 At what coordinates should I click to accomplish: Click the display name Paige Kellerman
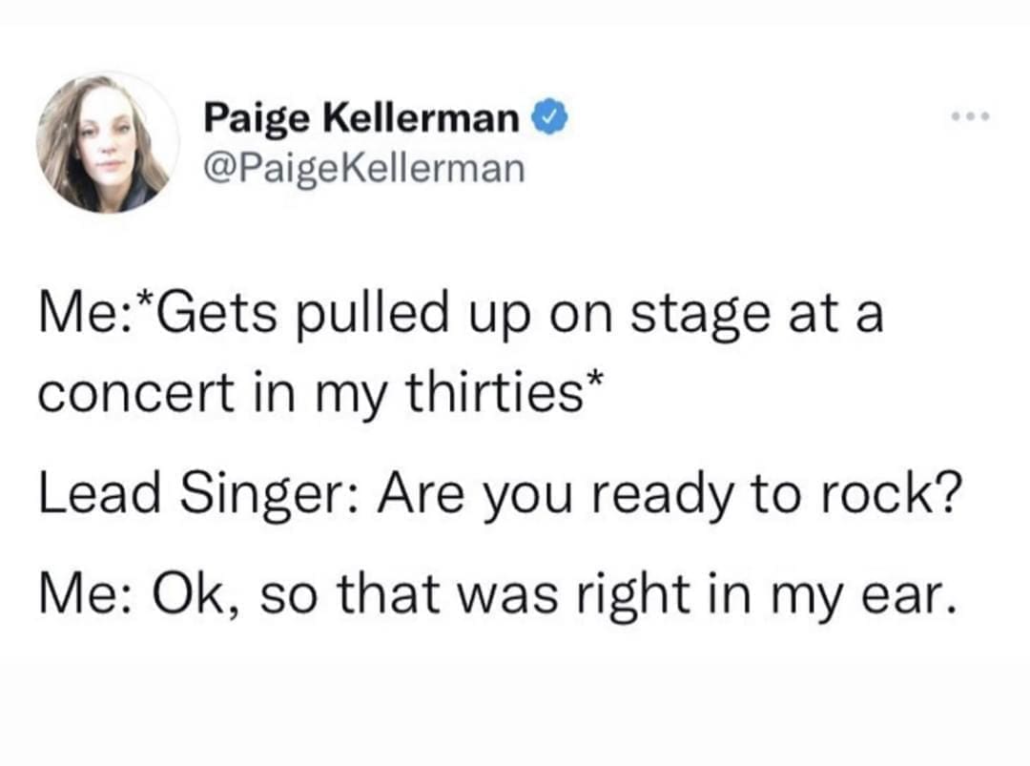pyautogui.click(x=362, y=119)
